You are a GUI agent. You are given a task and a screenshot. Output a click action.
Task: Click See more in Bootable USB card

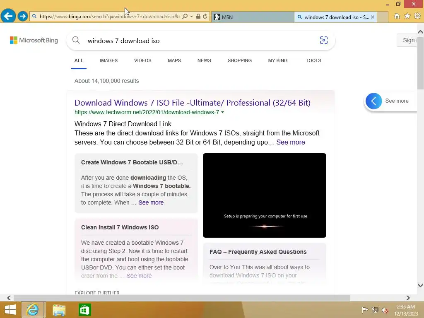click(151, 202)
